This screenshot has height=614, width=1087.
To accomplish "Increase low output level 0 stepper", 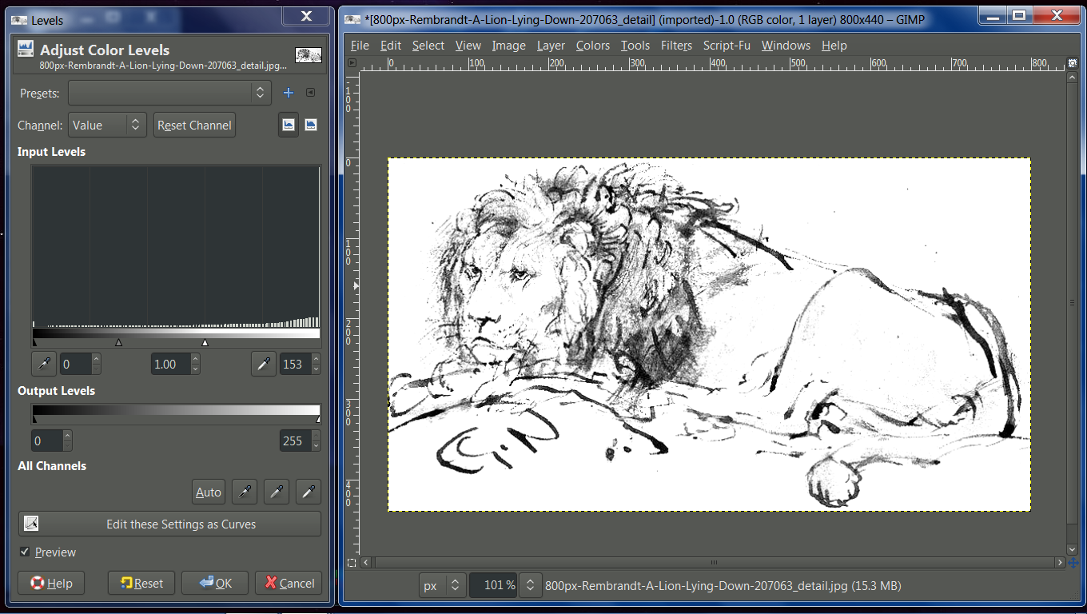I will tap(67, 436).
